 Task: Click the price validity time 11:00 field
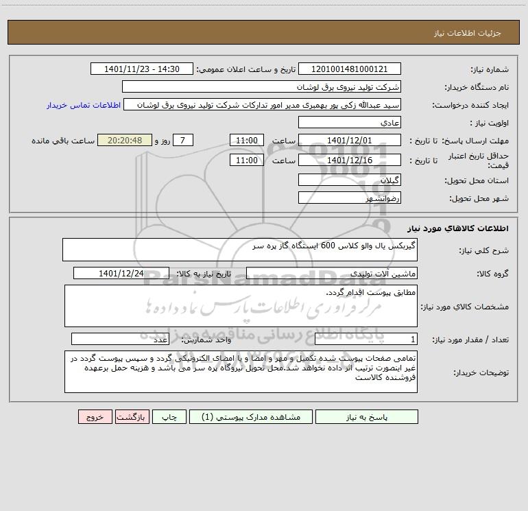[246, 160]
